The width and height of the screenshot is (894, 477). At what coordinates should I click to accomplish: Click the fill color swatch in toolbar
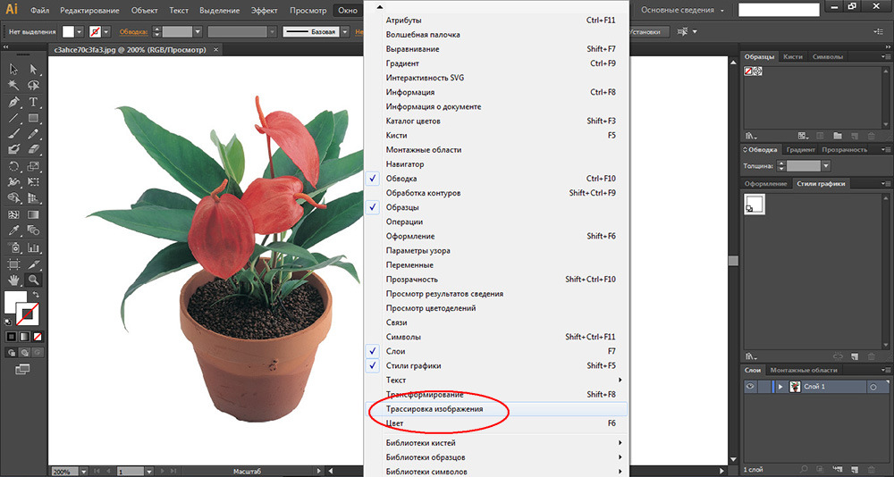(14, 302)
